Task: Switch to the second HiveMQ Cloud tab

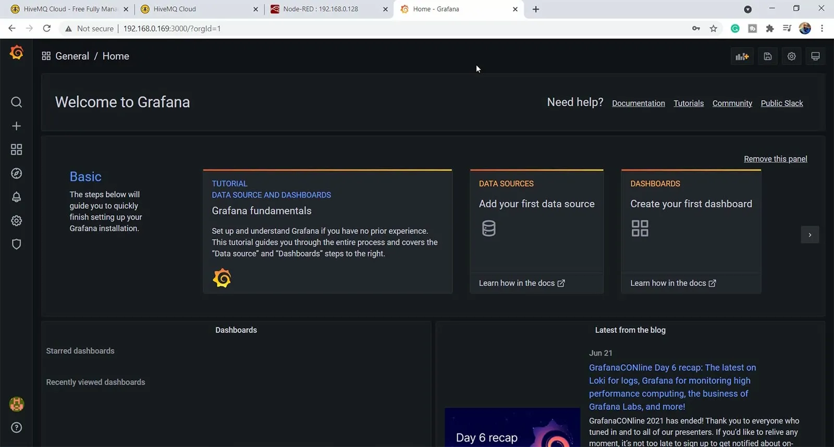Action: click(x=200, y=9)
